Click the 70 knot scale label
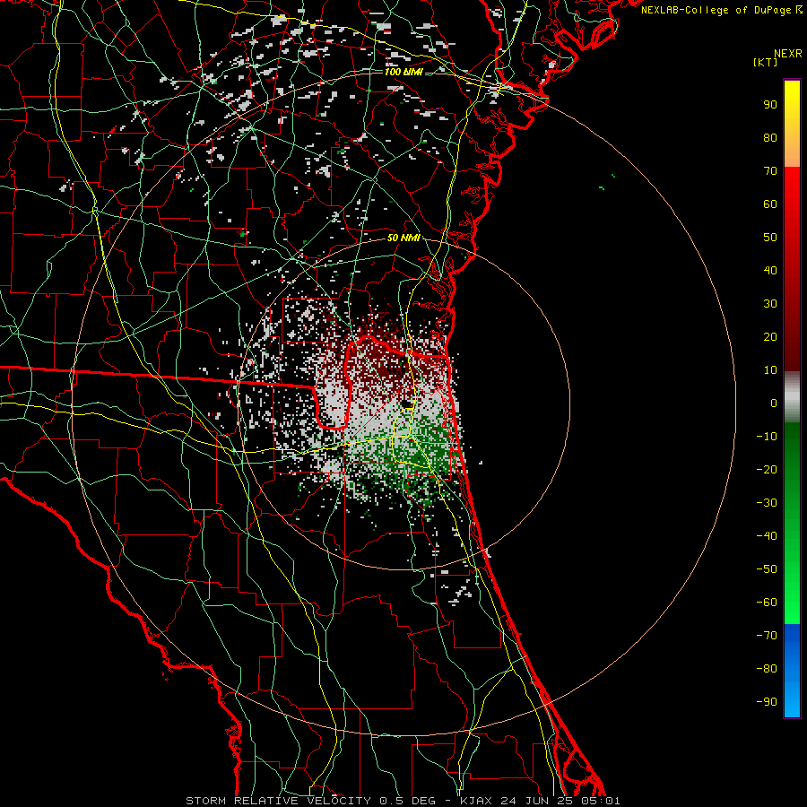 point(770,171)
